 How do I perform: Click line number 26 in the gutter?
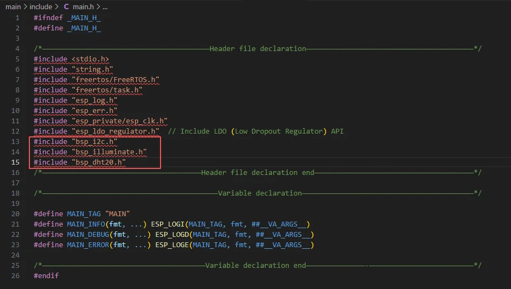16,276
